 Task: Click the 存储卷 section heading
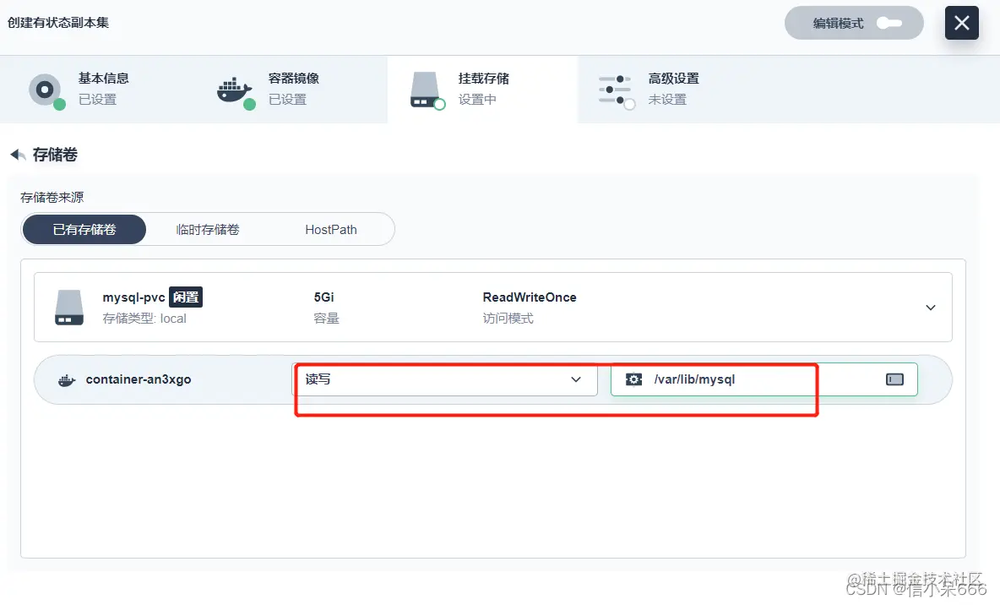tap(55, 155)
